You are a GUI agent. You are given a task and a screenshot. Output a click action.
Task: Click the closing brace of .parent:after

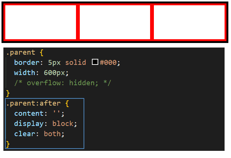[x=8, y=144]
